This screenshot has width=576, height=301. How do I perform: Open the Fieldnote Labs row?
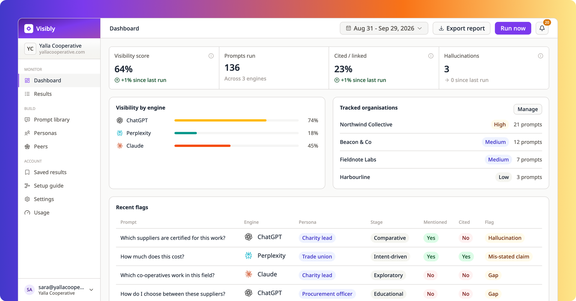pyautogui.click(x=441, y=160)
